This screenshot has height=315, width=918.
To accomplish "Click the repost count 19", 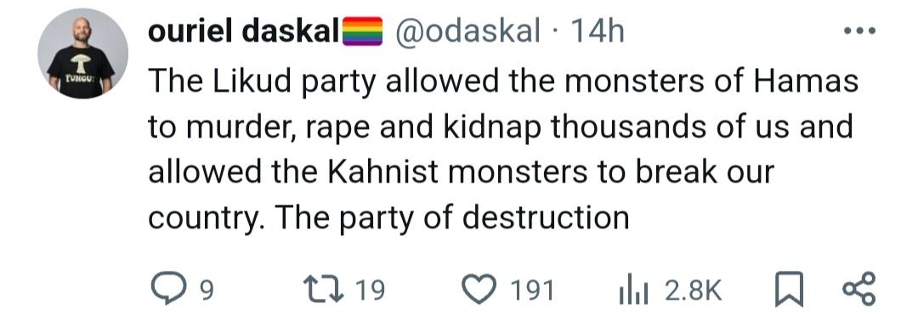I will 371,290.
